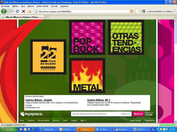Click the www.AerLingus.com link

[x=32, y=107]
